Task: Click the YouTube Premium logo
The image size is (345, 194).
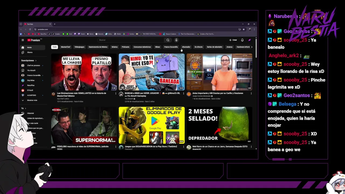Action: pos(34,40)
